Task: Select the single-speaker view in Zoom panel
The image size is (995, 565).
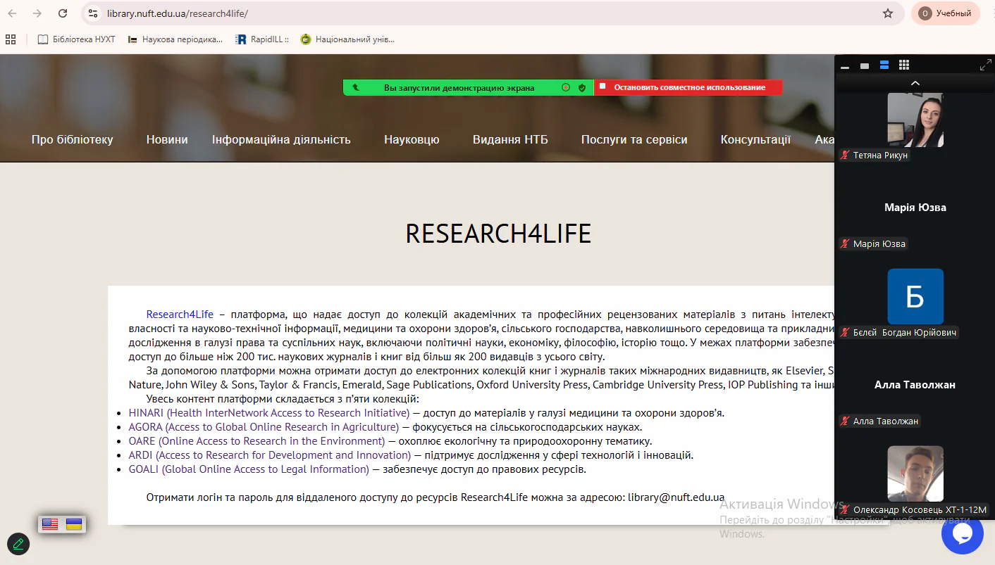Action: pos(865,65)
